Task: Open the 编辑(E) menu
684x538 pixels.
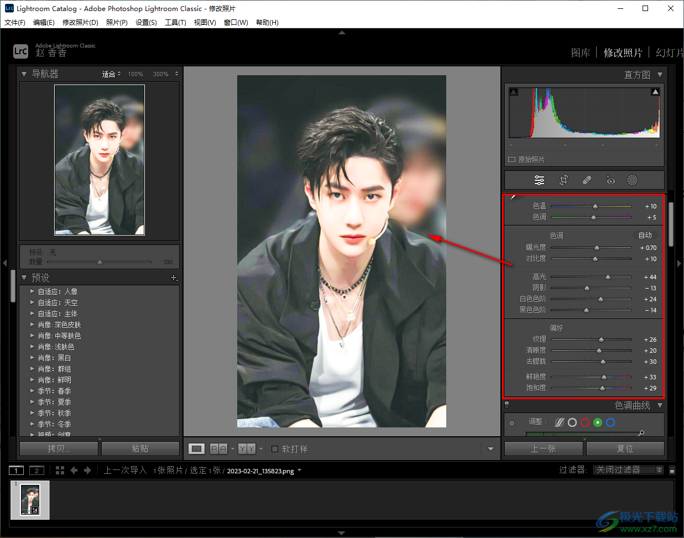Action: tap(44, 23)
